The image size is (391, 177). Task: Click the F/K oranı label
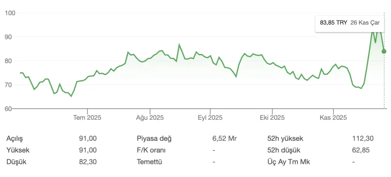tap(151, 150)
